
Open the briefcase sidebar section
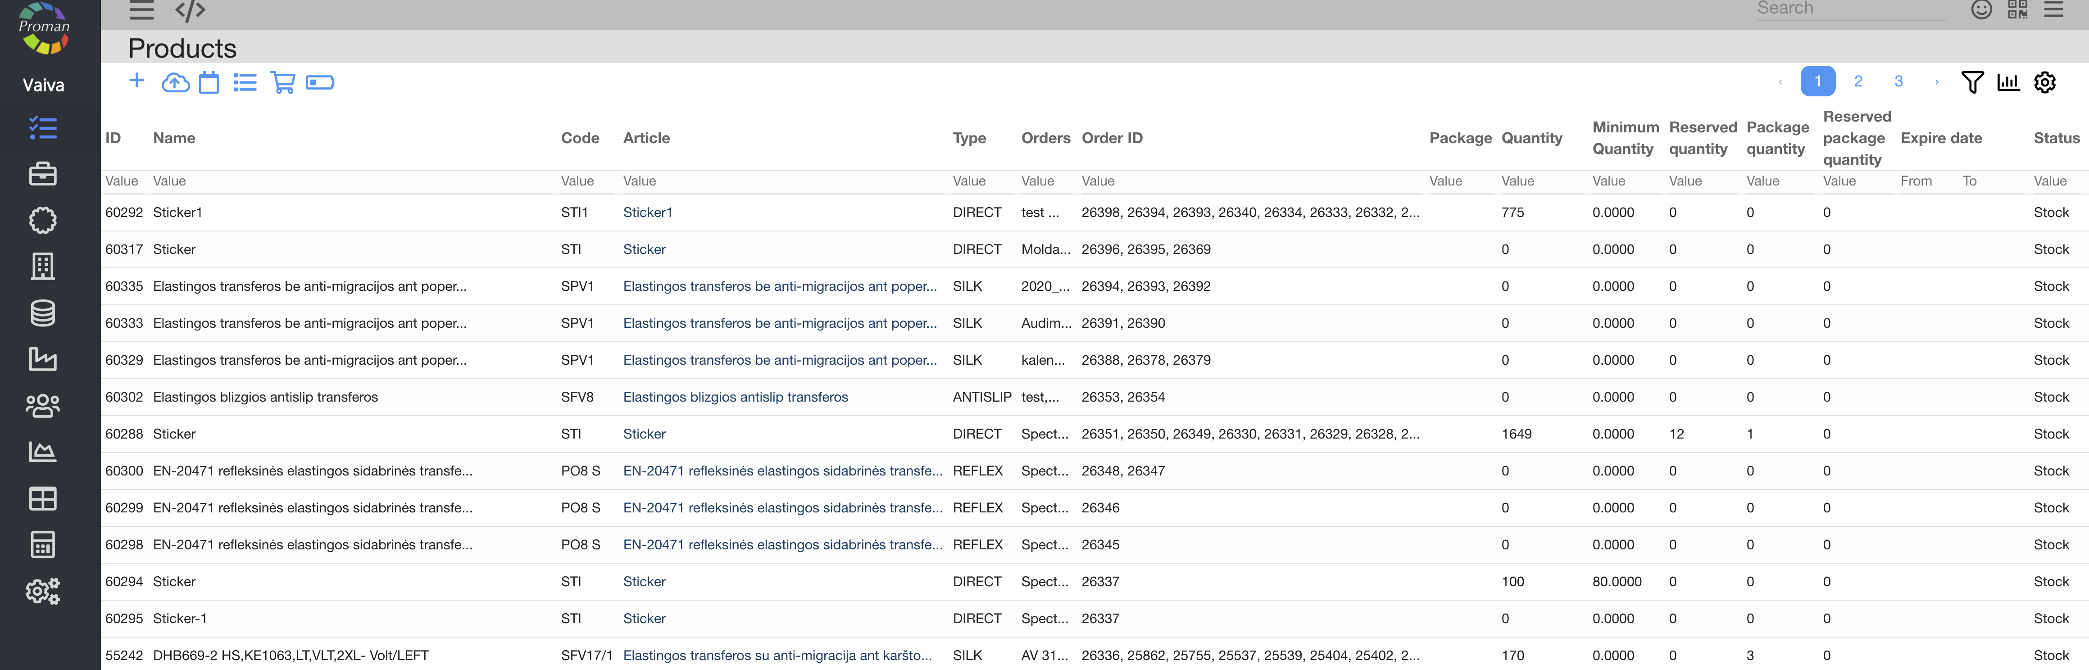pyautogui.click(x=43, y=174)
